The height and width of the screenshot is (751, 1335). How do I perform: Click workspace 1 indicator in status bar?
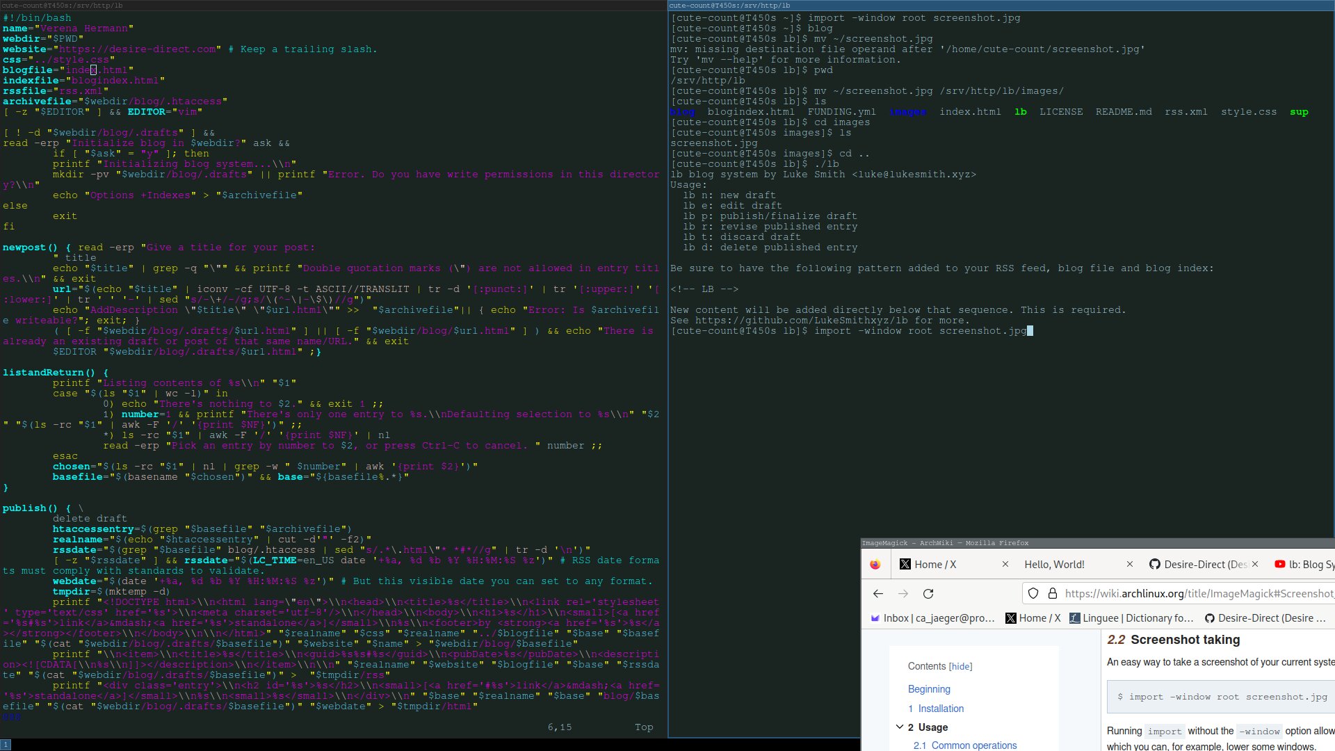coord(6,745)
